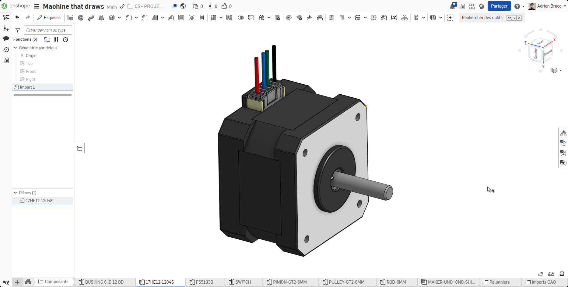The image size is (568, 287).
Task: Open the notifications bell
Action: 453,6
